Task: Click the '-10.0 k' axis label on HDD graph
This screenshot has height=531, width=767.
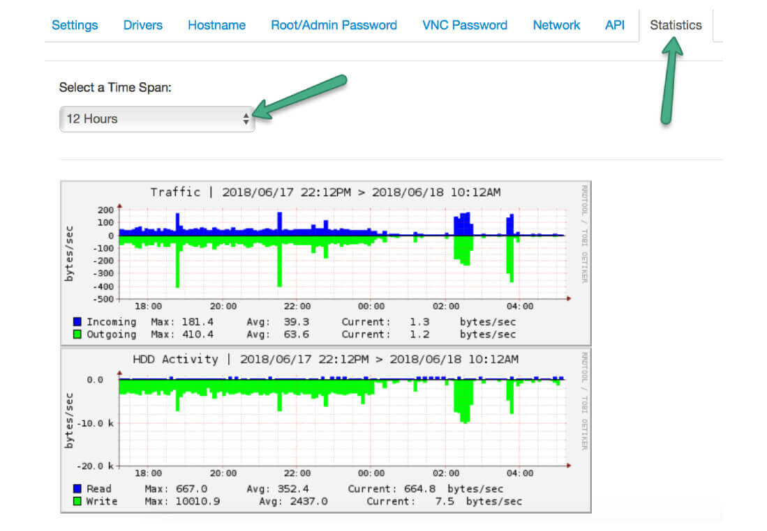Action: 96,423
